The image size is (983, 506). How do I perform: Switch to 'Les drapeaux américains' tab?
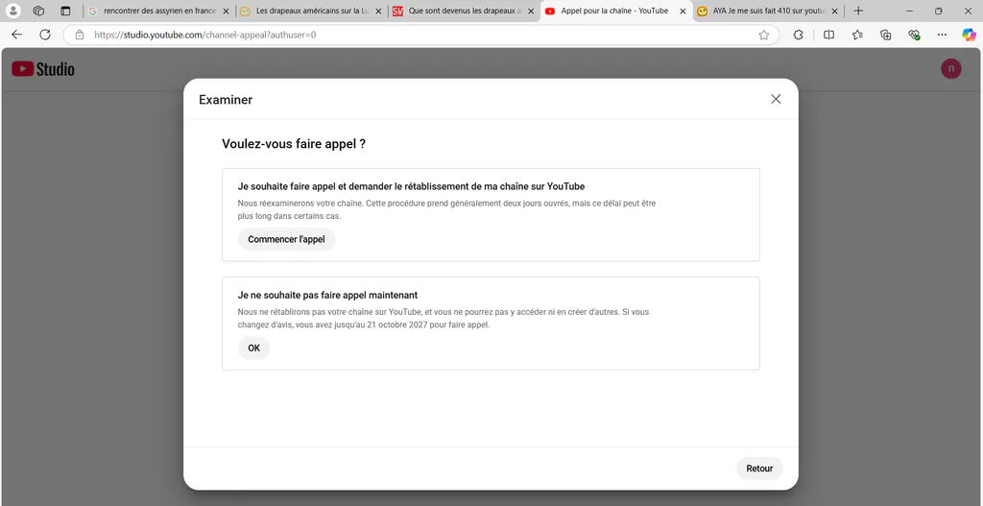(x=311, y=11)
